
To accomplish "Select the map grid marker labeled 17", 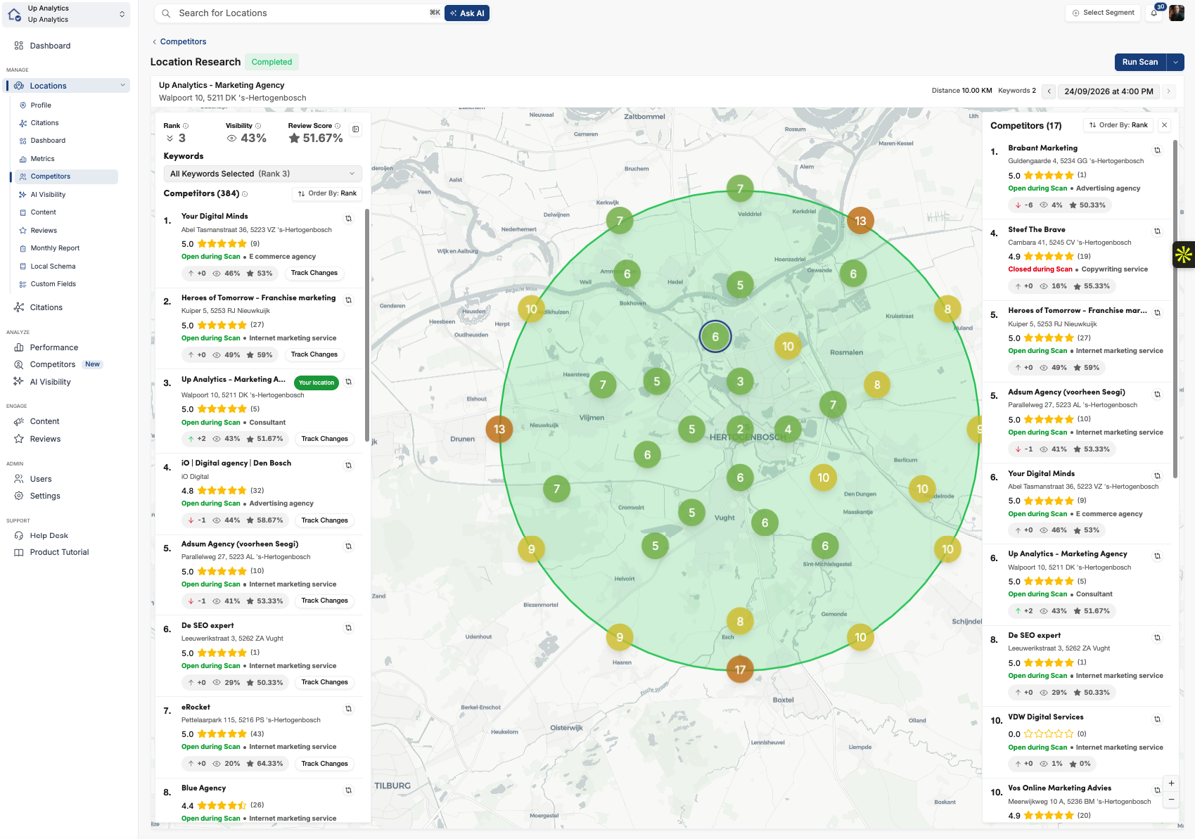I will (x=740, y=670).
